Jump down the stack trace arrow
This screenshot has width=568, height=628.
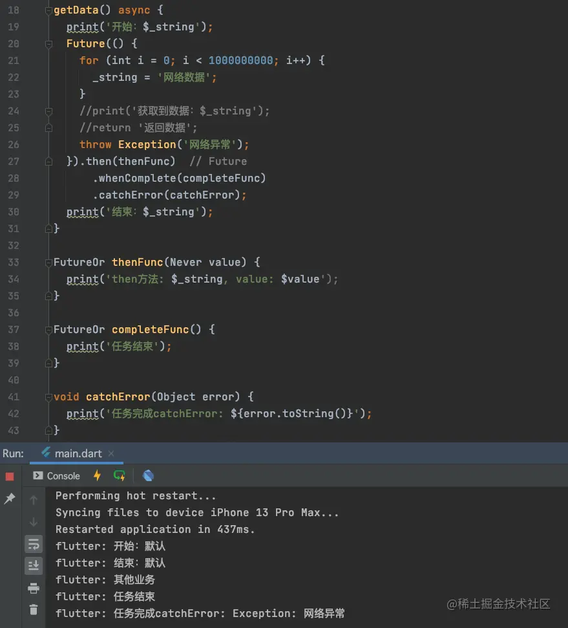pos(34,522)
